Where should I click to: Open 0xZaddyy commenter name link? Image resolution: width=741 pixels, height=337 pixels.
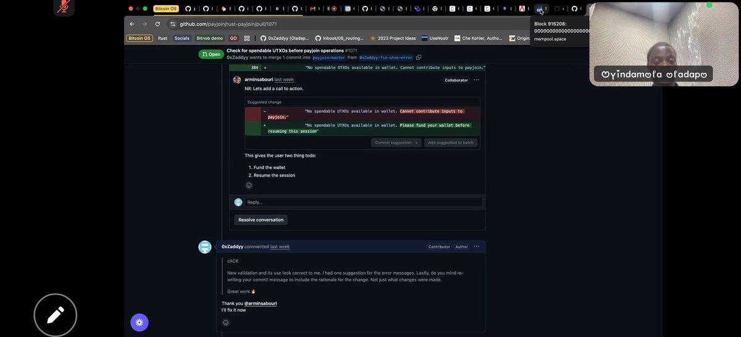232,246
